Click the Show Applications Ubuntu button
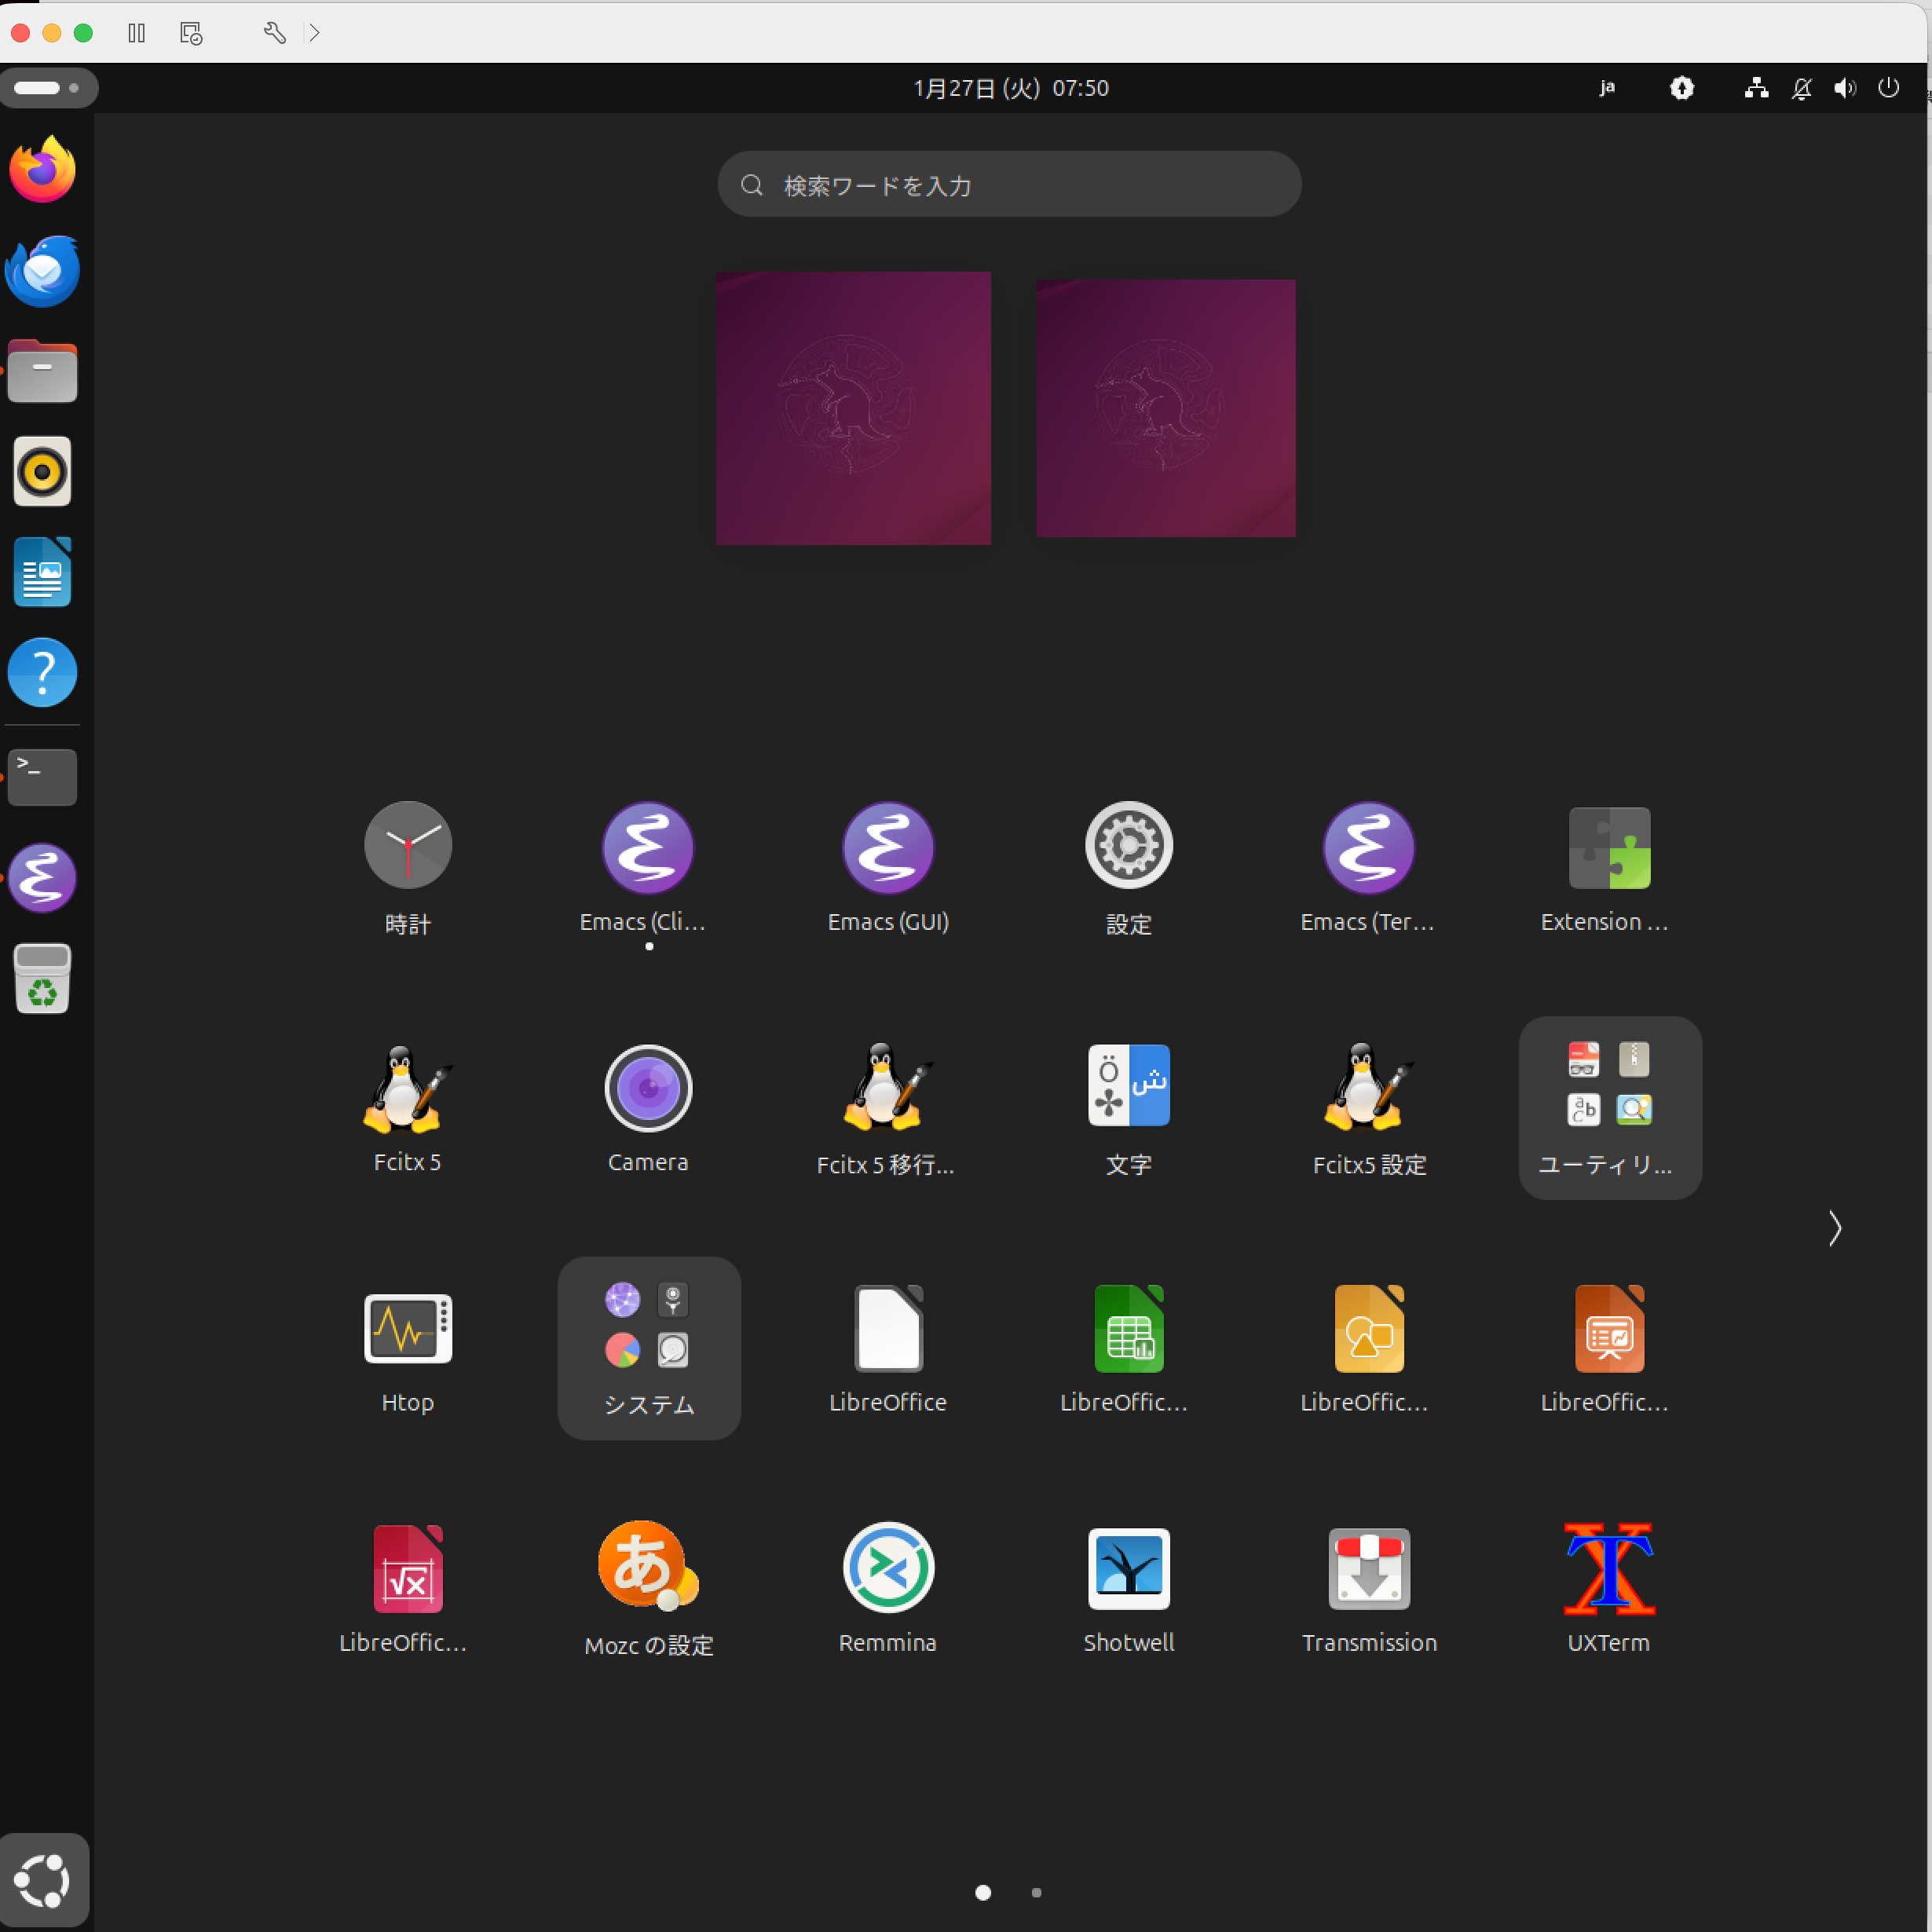1932x1932 pixels. pos(43,1880)
